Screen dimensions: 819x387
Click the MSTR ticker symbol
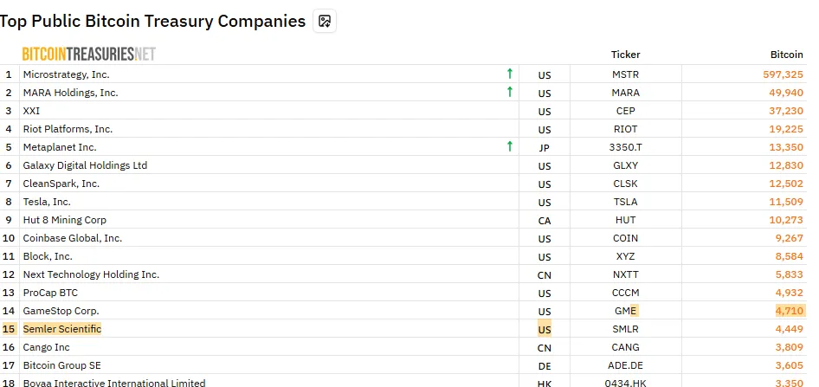[625, 74]
